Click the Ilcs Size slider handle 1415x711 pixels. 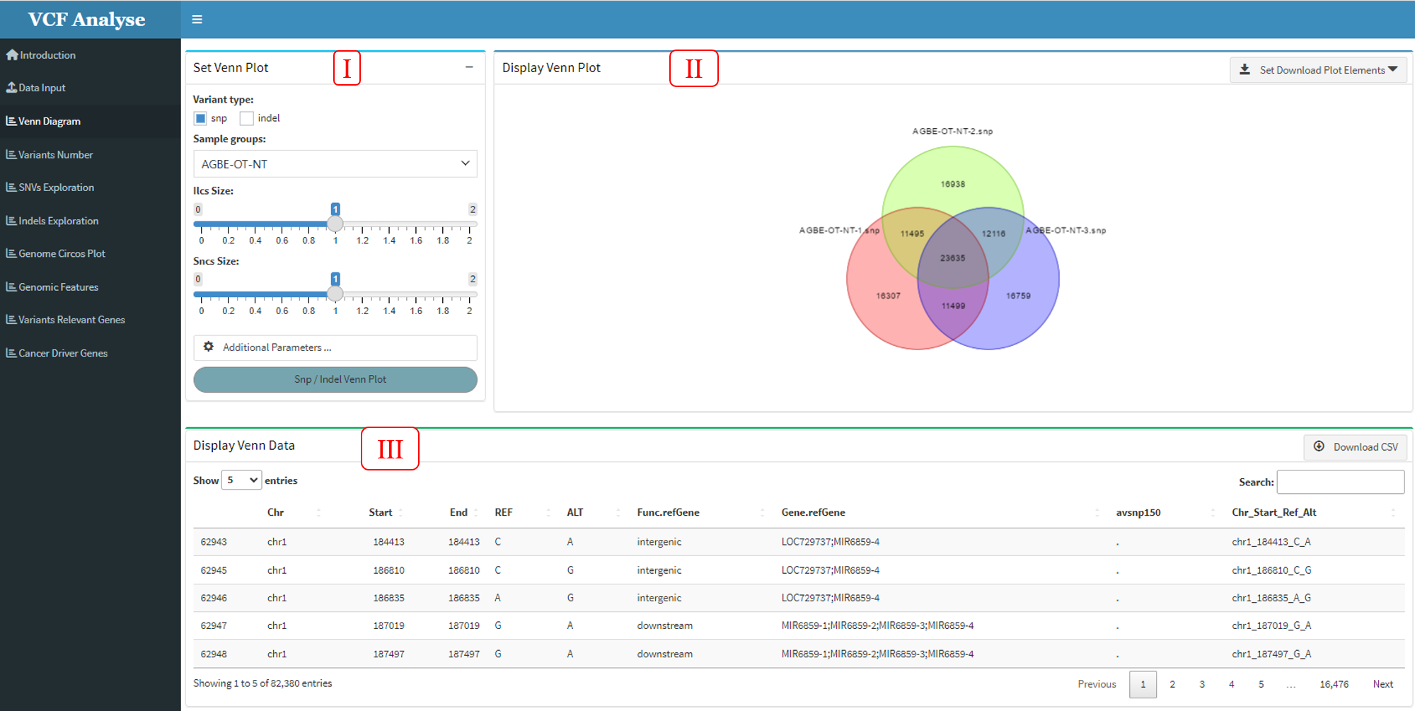[335, 224]
